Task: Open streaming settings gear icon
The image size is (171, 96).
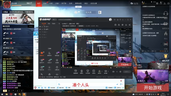Action: pos(120,72)
